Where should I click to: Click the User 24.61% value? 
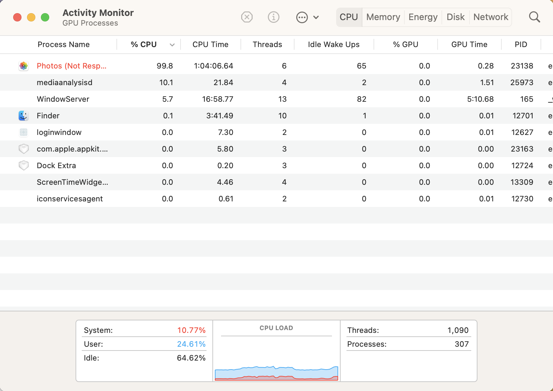191,344
